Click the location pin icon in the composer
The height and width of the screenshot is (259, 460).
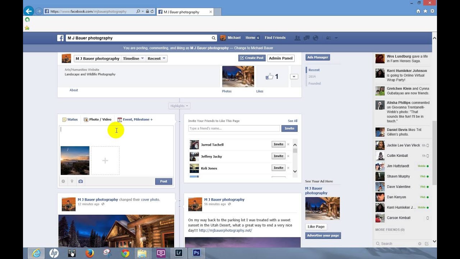(72, 181)
